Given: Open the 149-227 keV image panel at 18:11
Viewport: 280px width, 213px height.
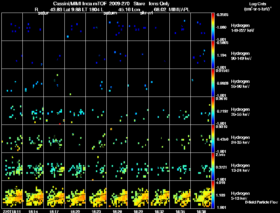Looking at the screenshot, I should click(12, 27).
